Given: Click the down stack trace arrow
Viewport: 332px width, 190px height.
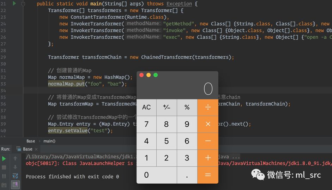Looking at the screenshot, I should [x=15, y=167].
